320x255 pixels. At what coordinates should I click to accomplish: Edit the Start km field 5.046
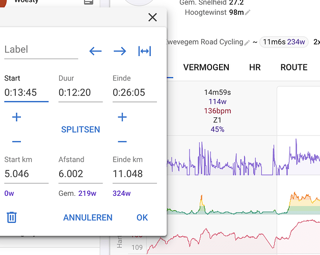26,174
